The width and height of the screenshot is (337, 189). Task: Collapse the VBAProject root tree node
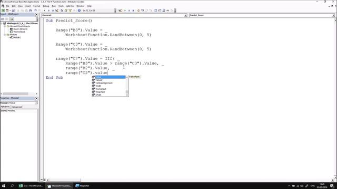(x=2, y=23)
